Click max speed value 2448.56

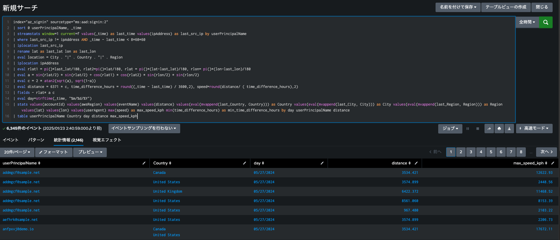(545, 182)
